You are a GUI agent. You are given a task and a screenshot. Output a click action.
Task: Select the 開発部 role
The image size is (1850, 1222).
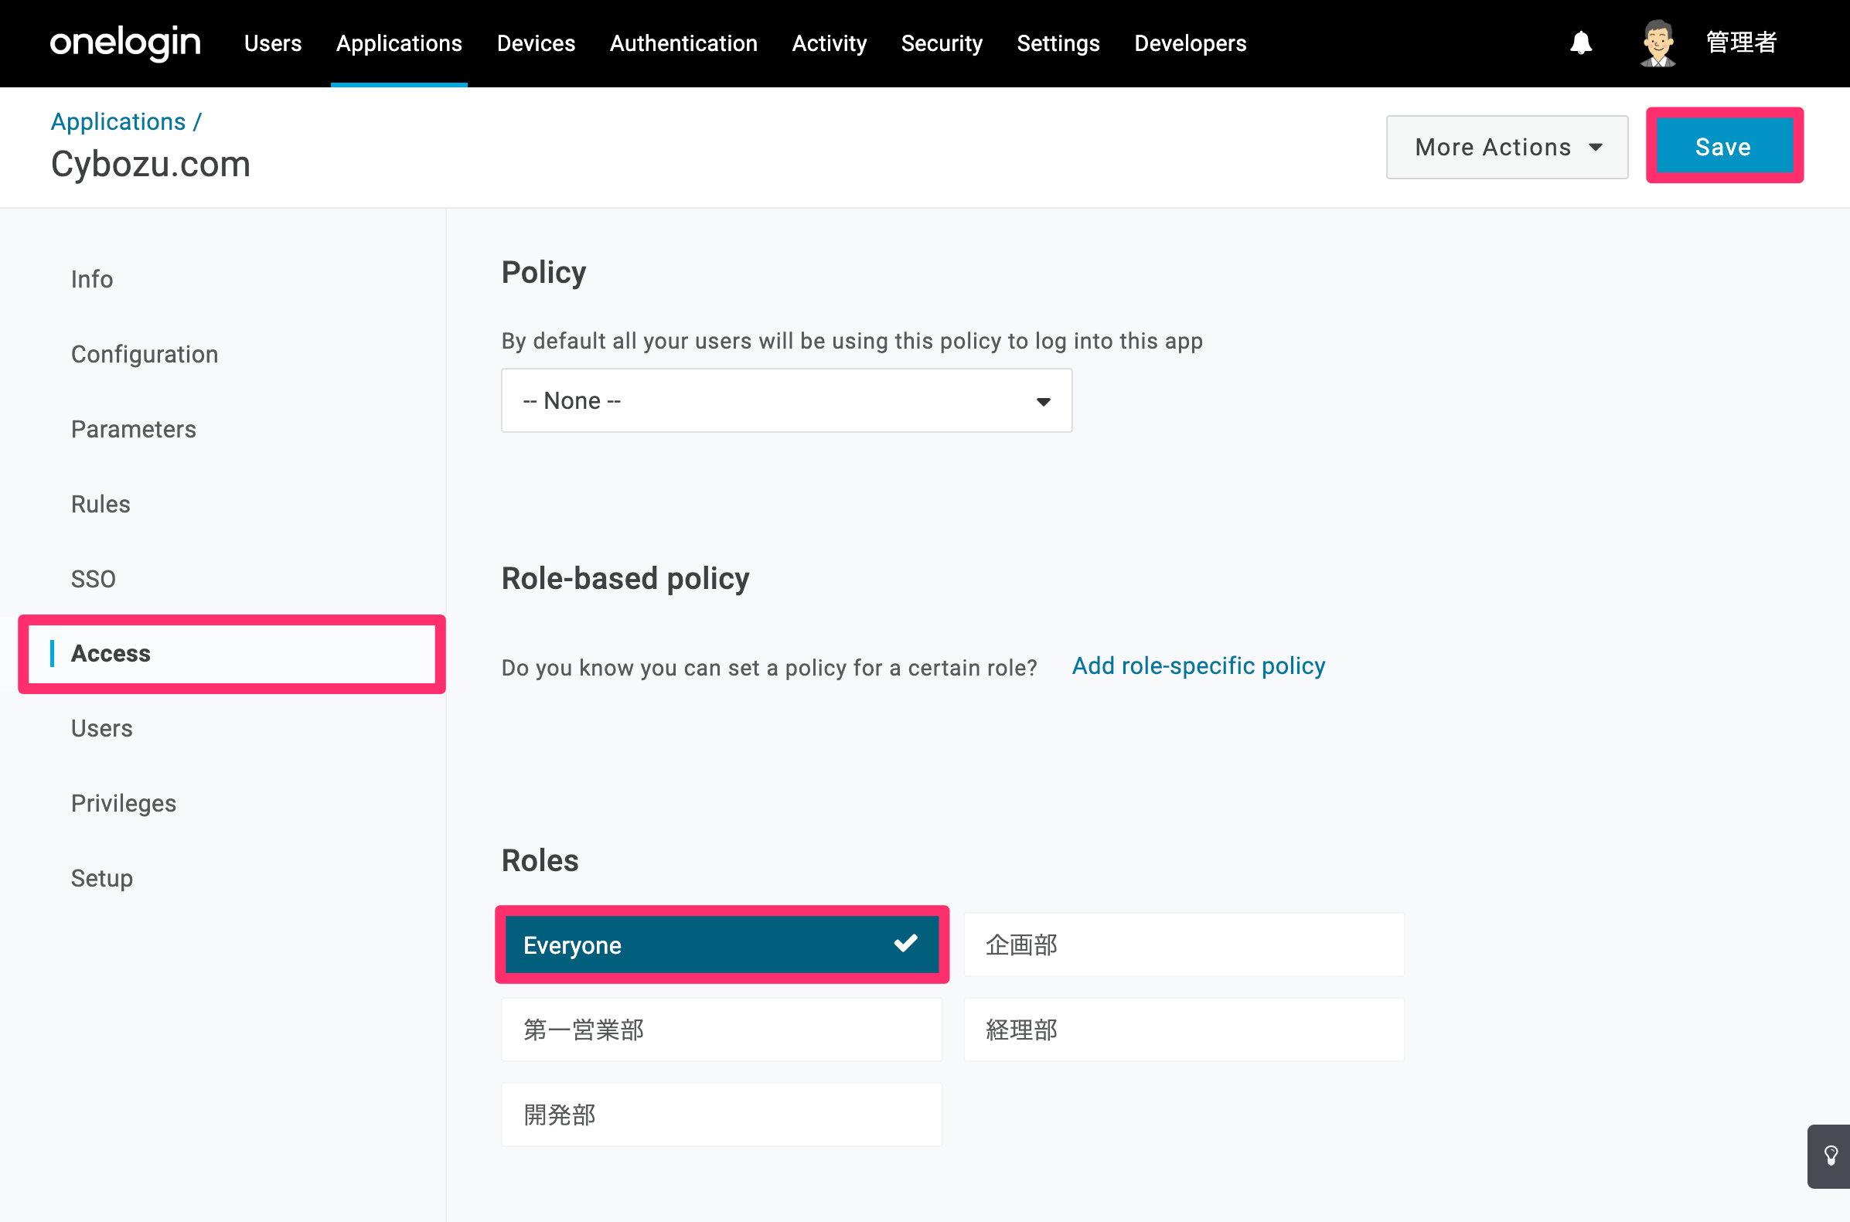721,1115
